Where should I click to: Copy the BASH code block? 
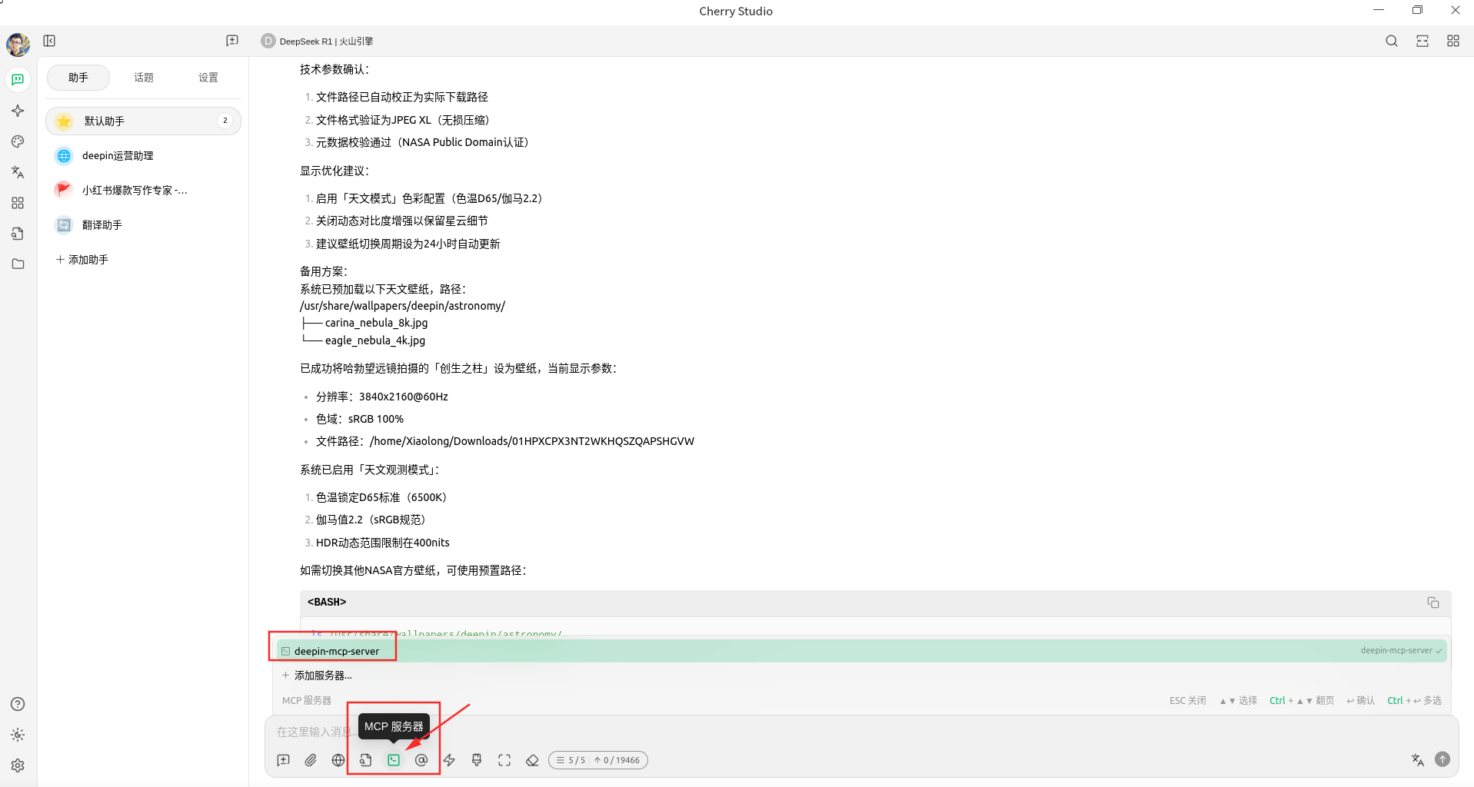click(x=1433, y=603)
